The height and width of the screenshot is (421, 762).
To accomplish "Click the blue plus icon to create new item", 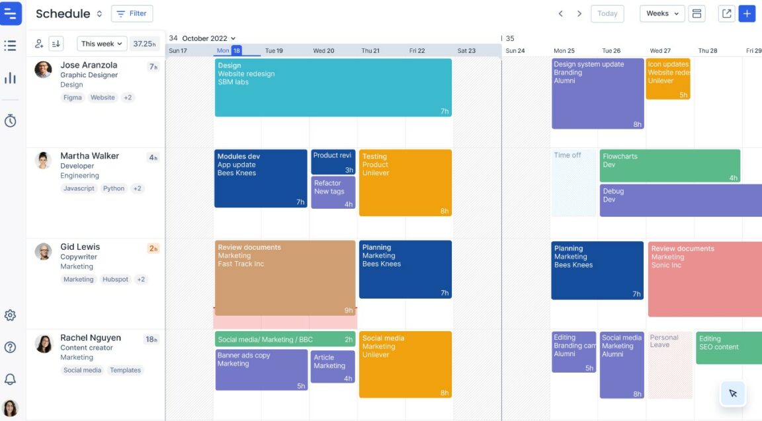I will point(747,13).
